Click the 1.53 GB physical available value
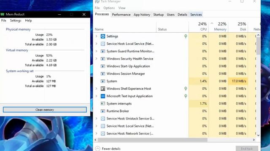The width and height of the screenshot is (270, 151). pos(51,39)
